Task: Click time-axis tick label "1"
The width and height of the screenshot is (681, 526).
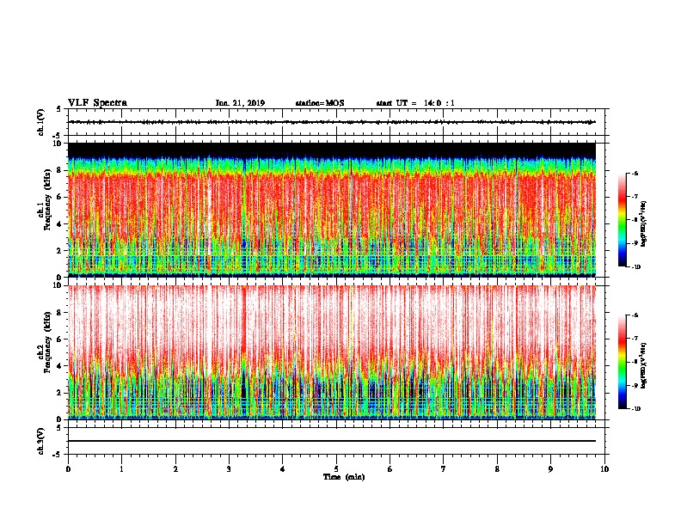Action: pyautogui.click(x=122, y=469)
